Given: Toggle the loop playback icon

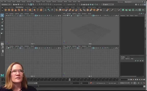Looking at the screenshot, I should tap(132, 83).
